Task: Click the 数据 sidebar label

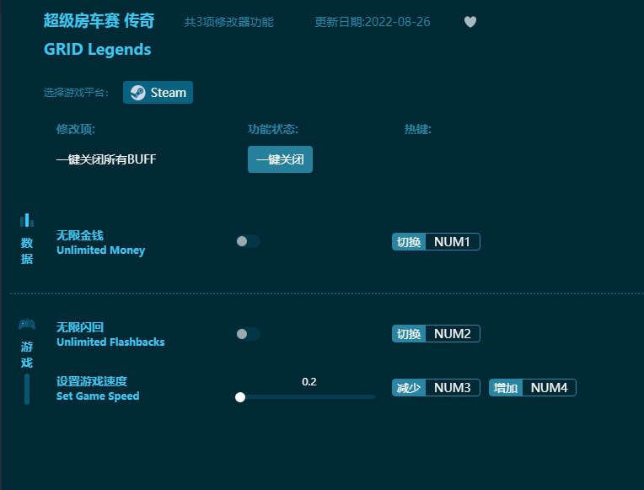Action: (27, 250)
